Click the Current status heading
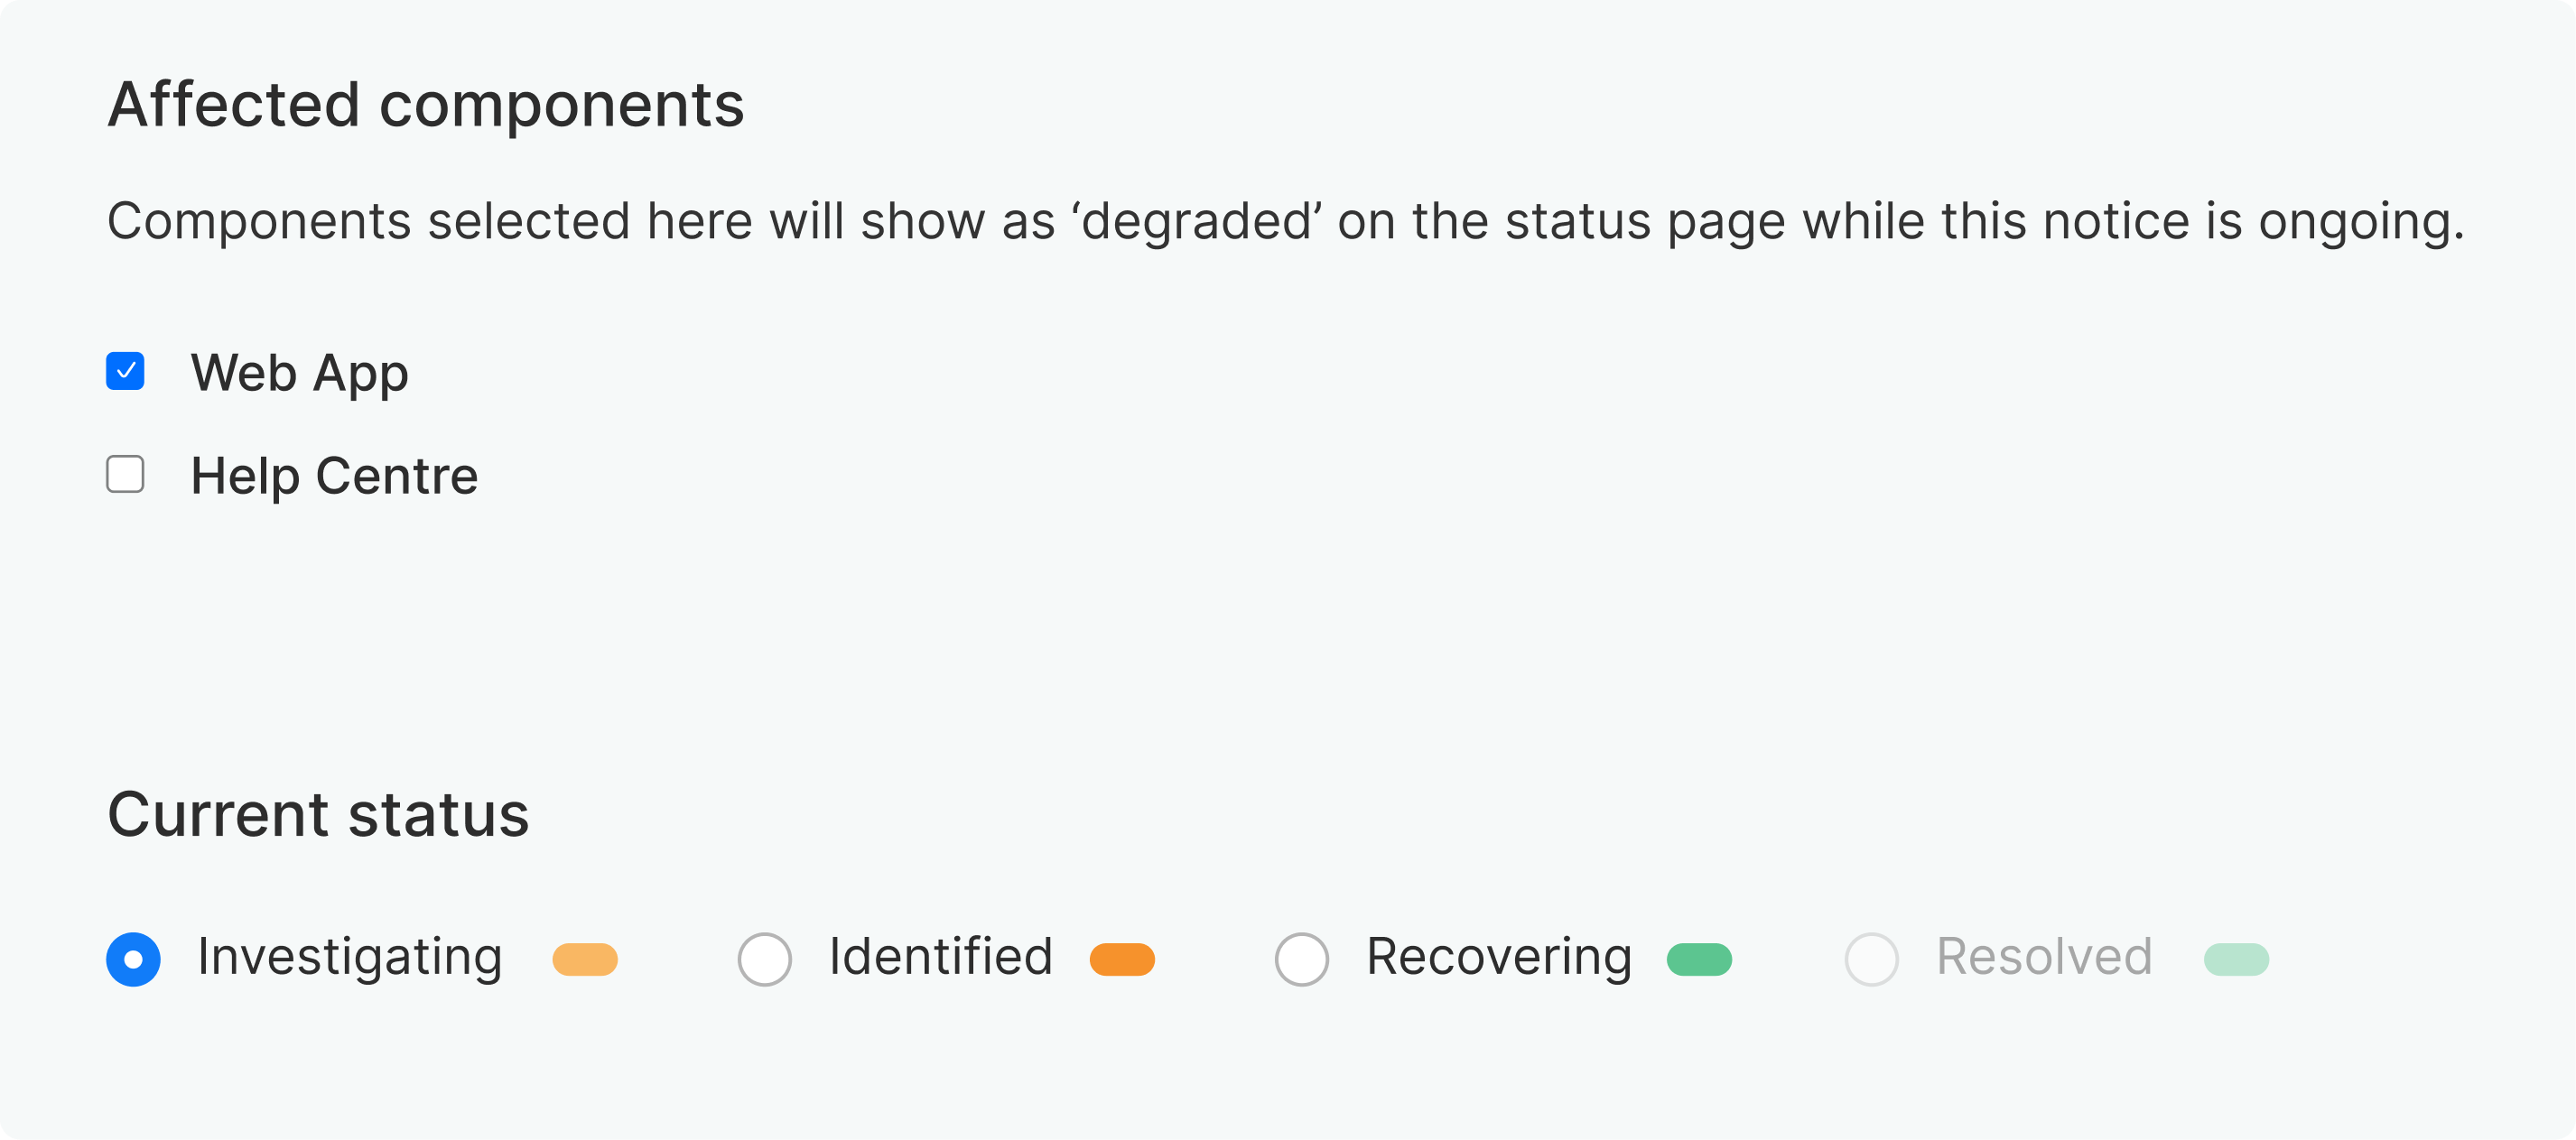This screenshot has width=2576, height=1140. 319,813
